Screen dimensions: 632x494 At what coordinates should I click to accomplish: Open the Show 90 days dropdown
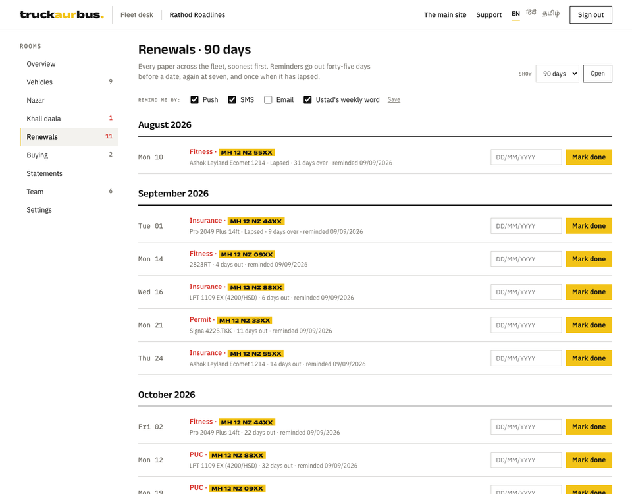click(x=557, y=73)
